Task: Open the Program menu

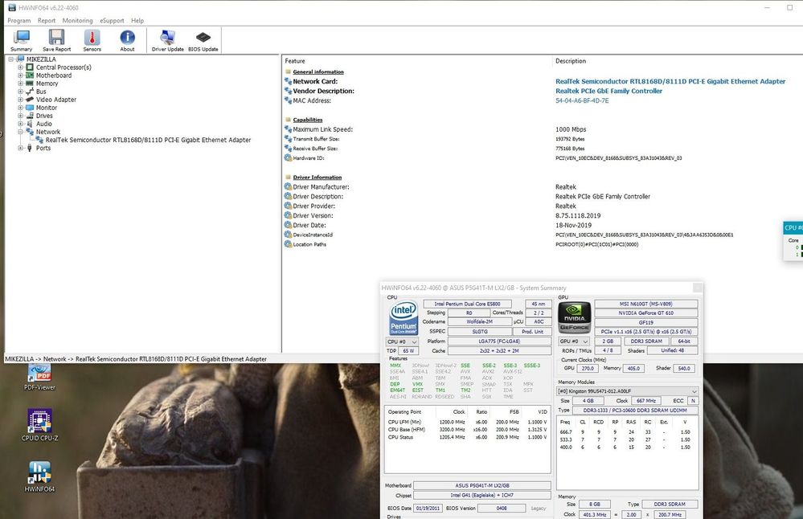Action: (19, 20)
